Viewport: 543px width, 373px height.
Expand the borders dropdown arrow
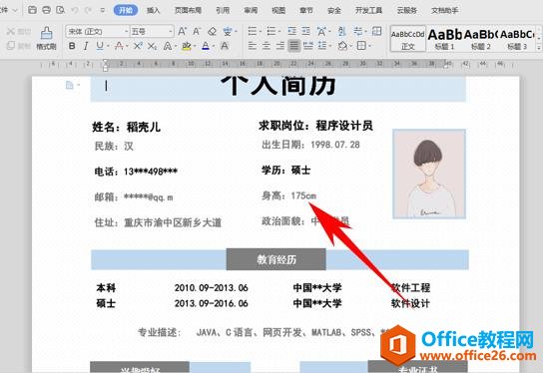coord(370,46)
